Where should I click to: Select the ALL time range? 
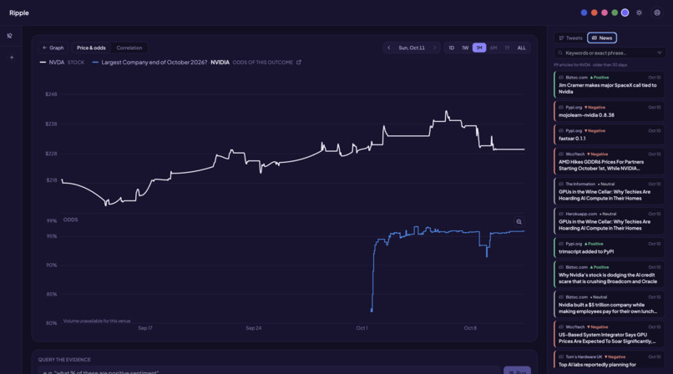coord(521,48)
